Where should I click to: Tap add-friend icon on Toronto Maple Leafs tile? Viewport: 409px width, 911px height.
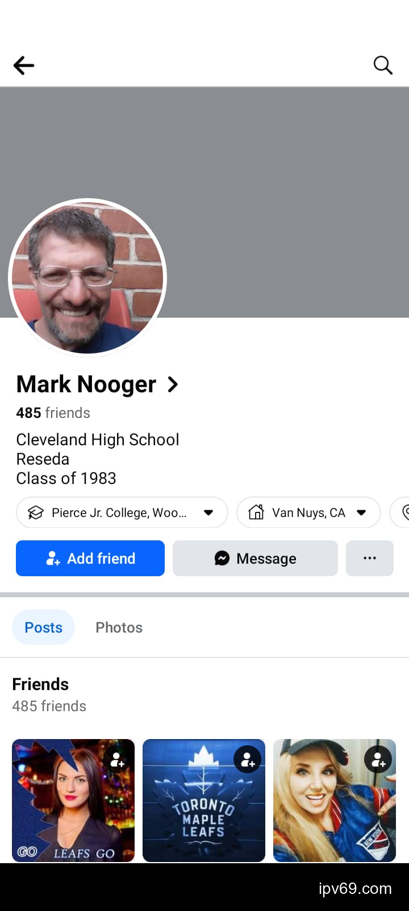248,760
